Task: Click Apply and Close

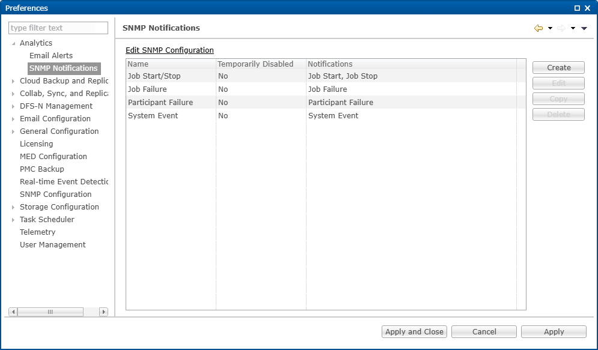Action: (414, 332)
